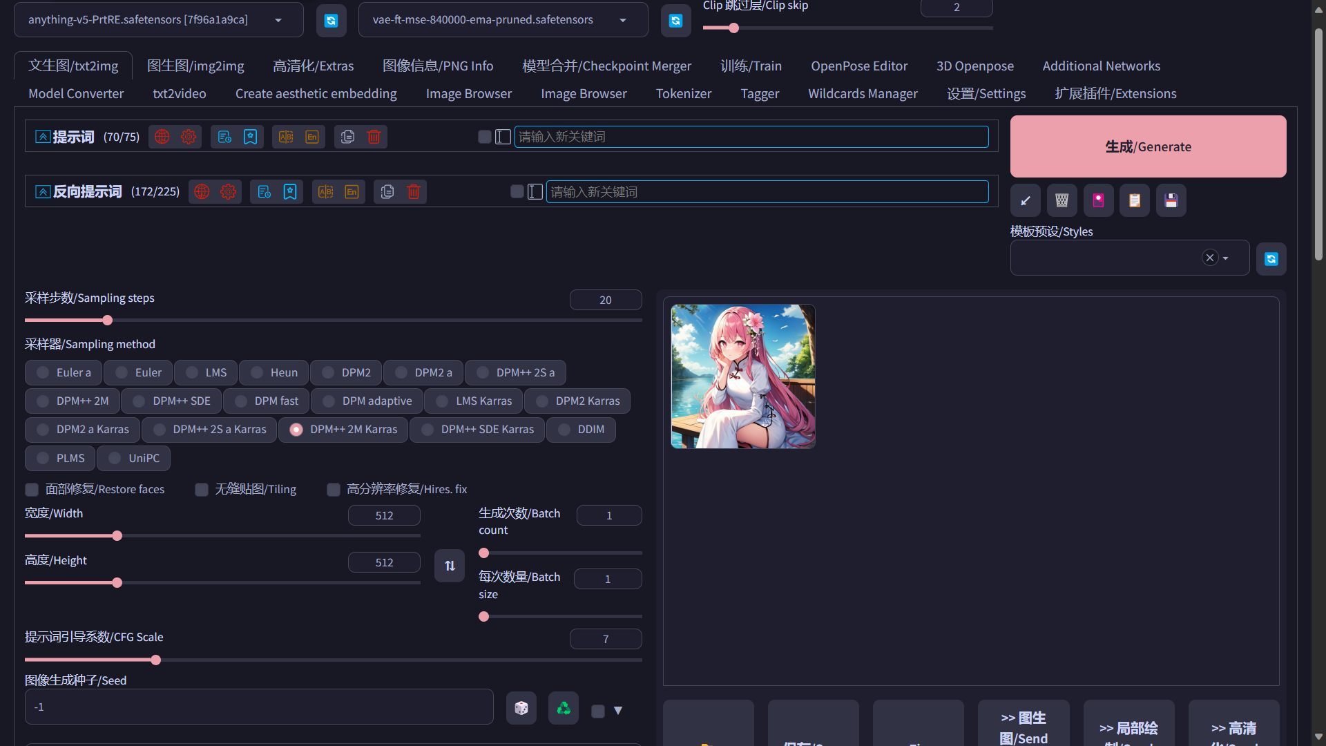This screenshot has height=746, width=1326.
Task: Click the clipboard apply style icon
Action: [1134, 200]
